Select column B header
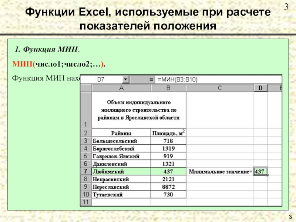296x222 pixels. [x=168, y=88]
